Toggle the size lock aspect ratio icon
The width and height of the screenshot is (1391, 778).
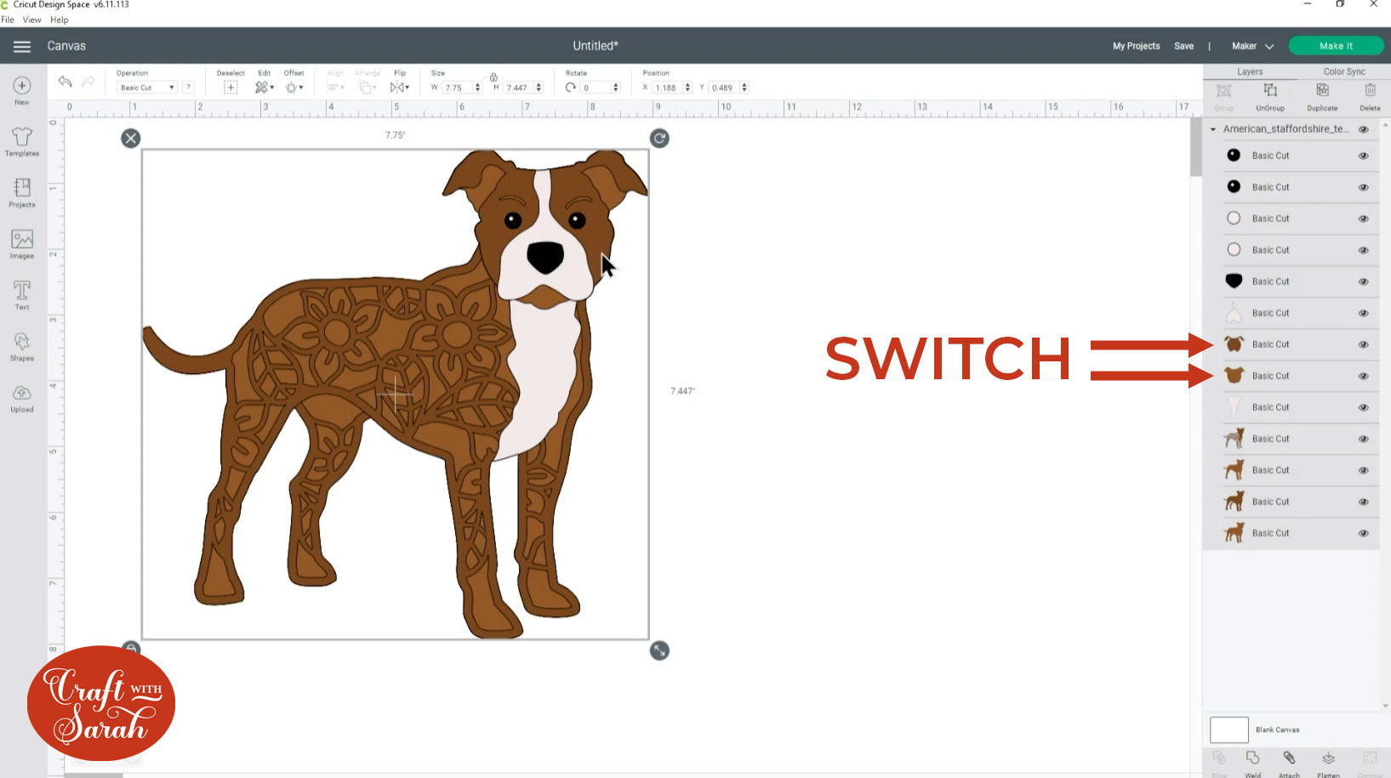tap(493, 77)
